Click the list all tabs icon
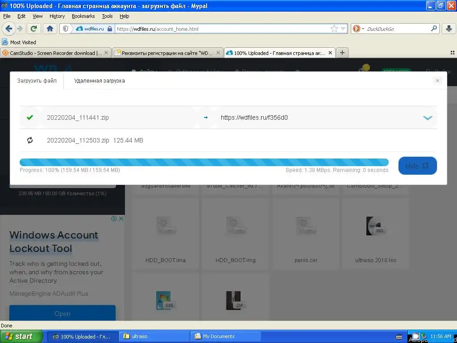 453,53
